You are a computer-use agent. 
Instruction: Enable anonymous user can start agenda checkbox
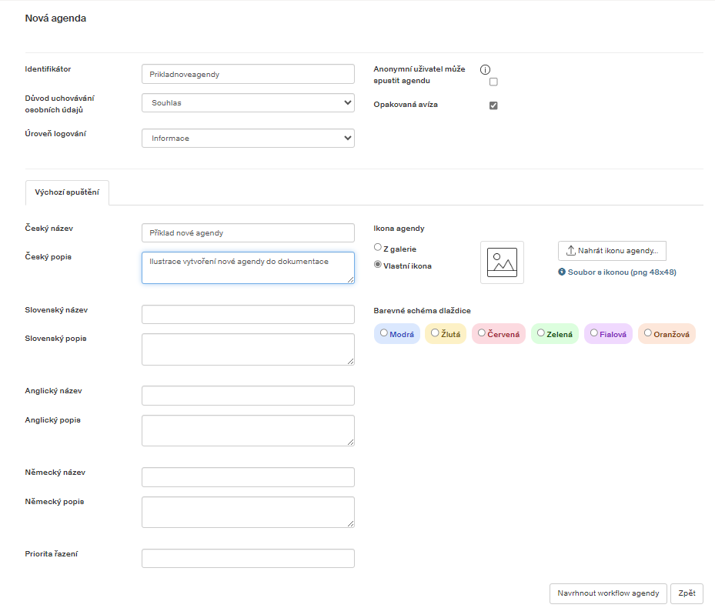click(x=493, y=82)
